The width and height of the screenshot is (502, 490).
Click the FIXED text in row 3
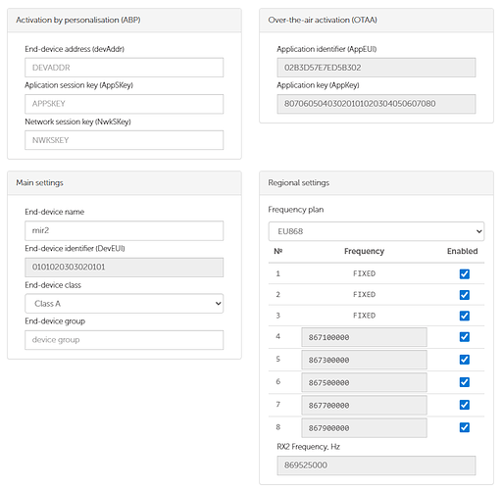click(x=364, y=316)
